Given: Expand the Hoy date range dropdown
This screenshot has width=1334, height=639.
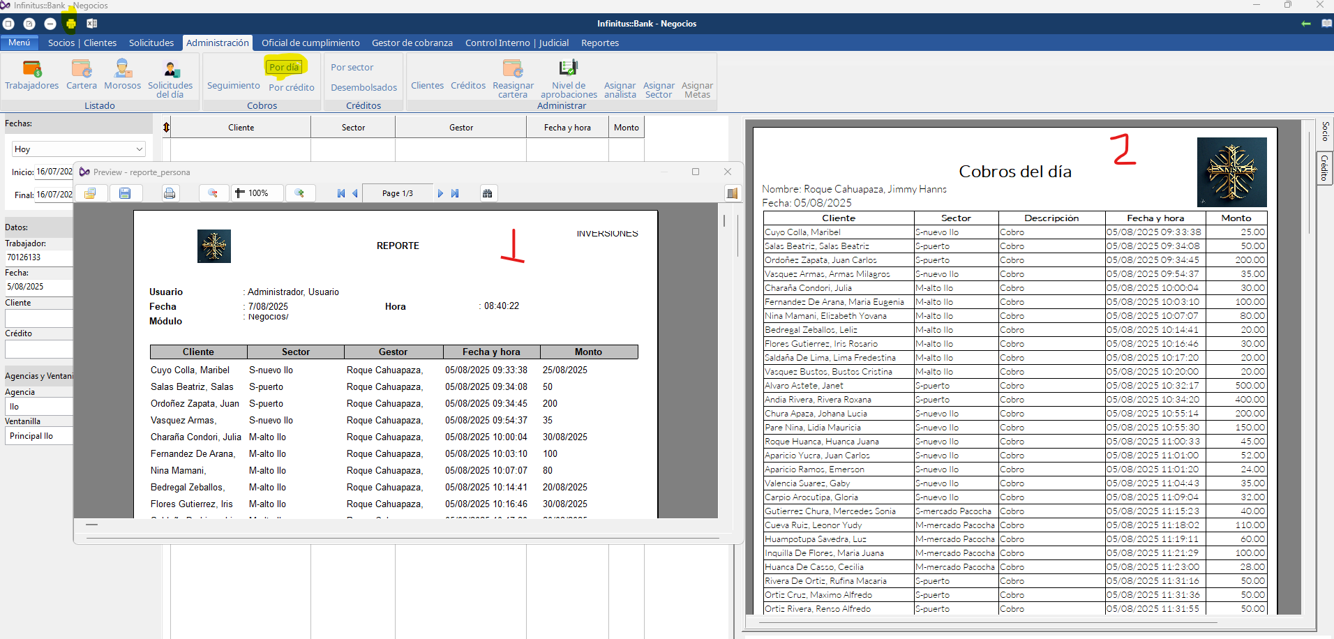Looking at the screenshot, I should pos(140,149).
